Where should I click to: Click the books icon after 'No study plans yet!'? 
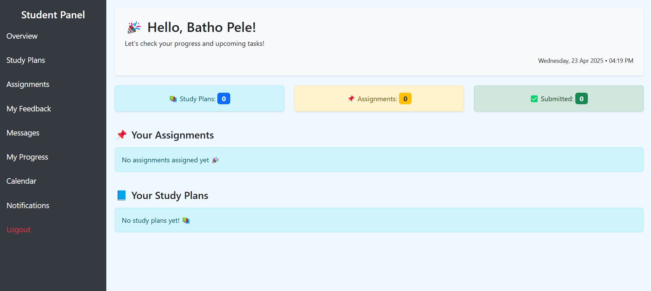186,220
